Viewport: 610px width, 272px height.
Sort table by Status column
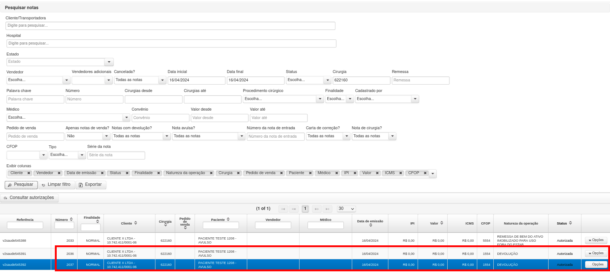point(571,223)
